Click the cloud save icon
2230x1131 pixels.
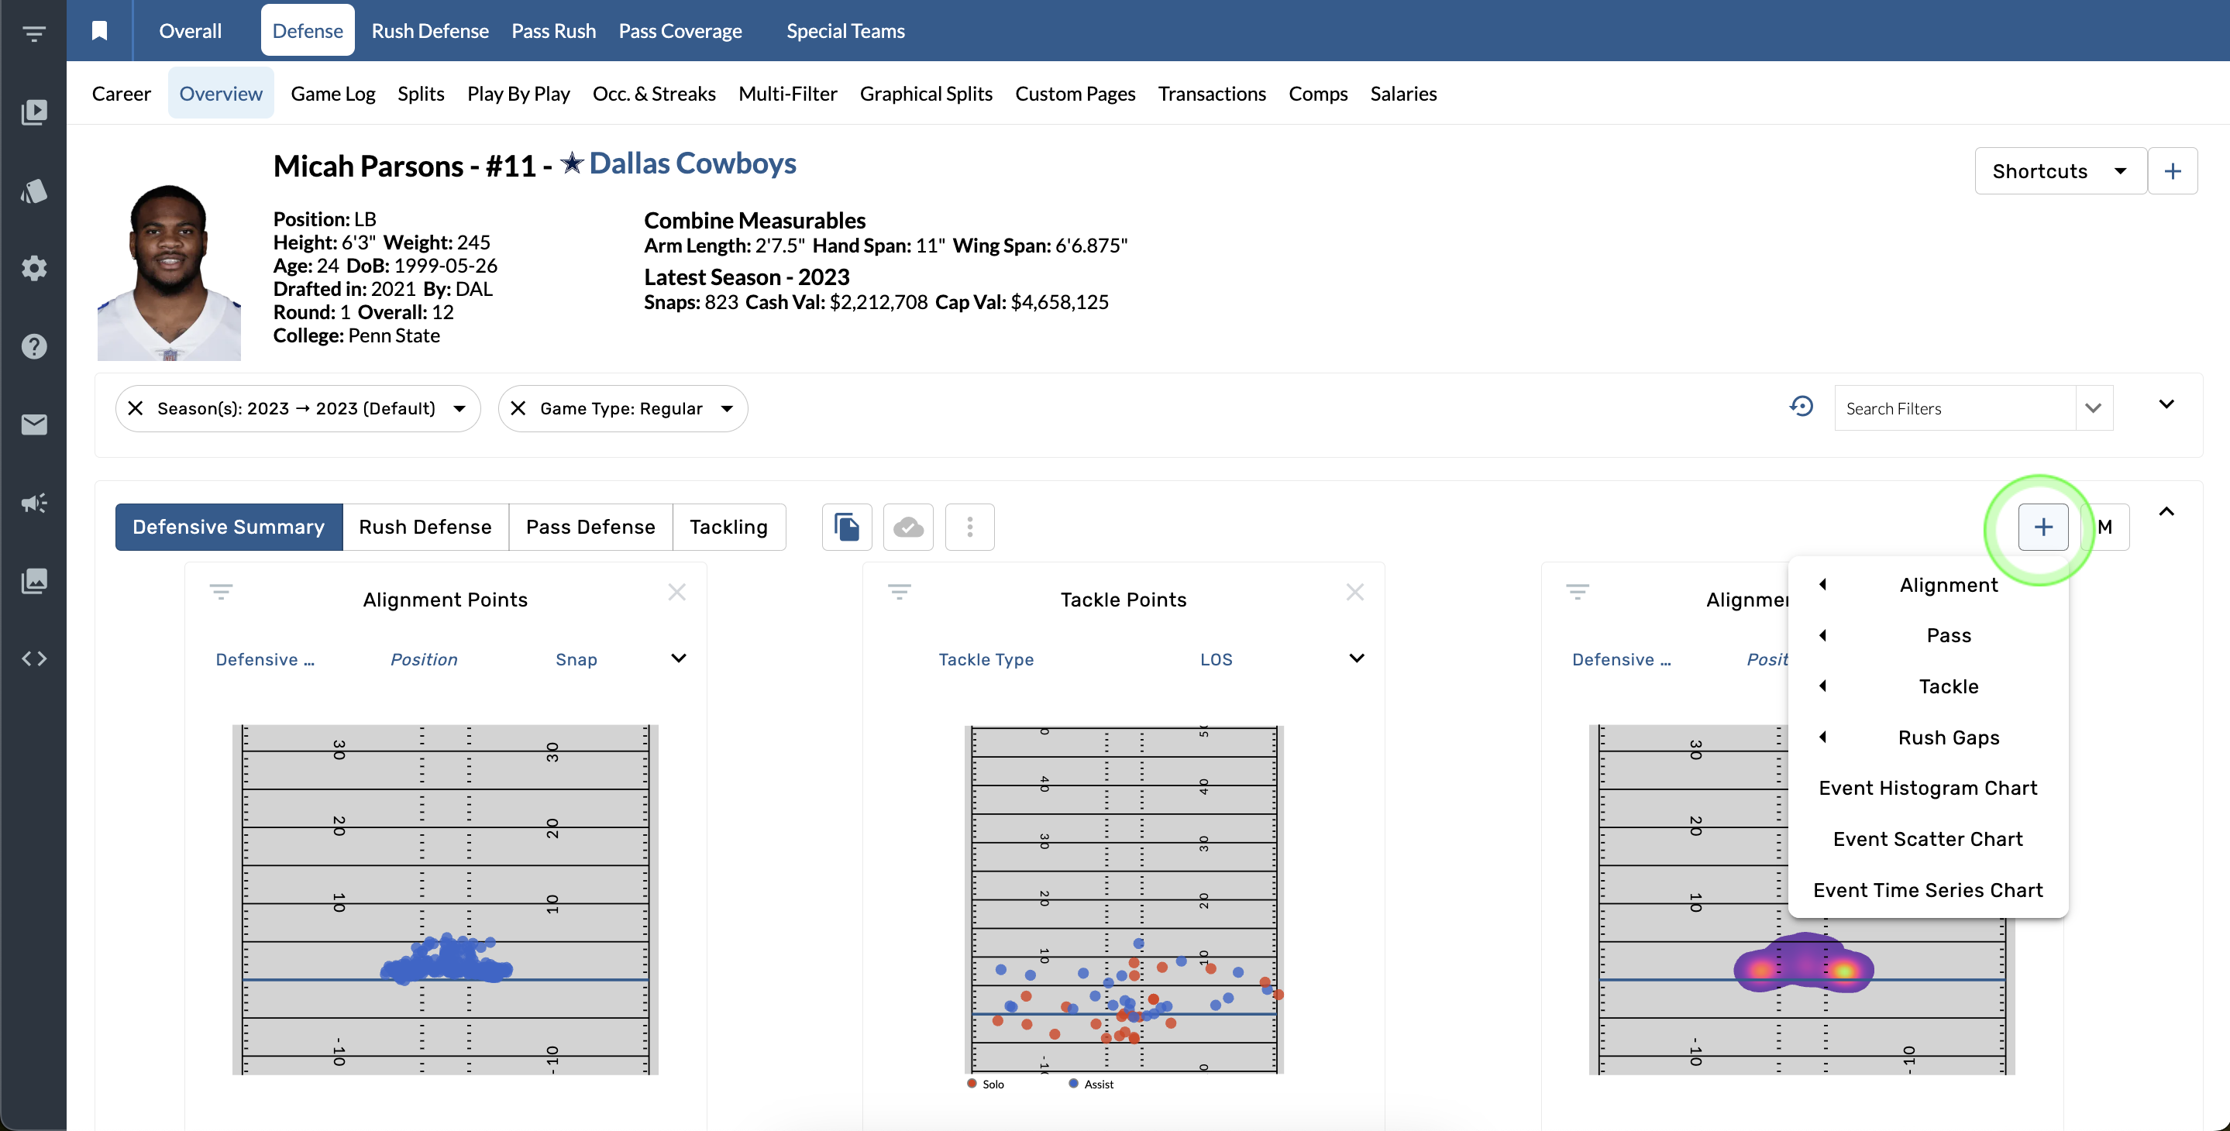pyautogui.click(x=907, y=527)
